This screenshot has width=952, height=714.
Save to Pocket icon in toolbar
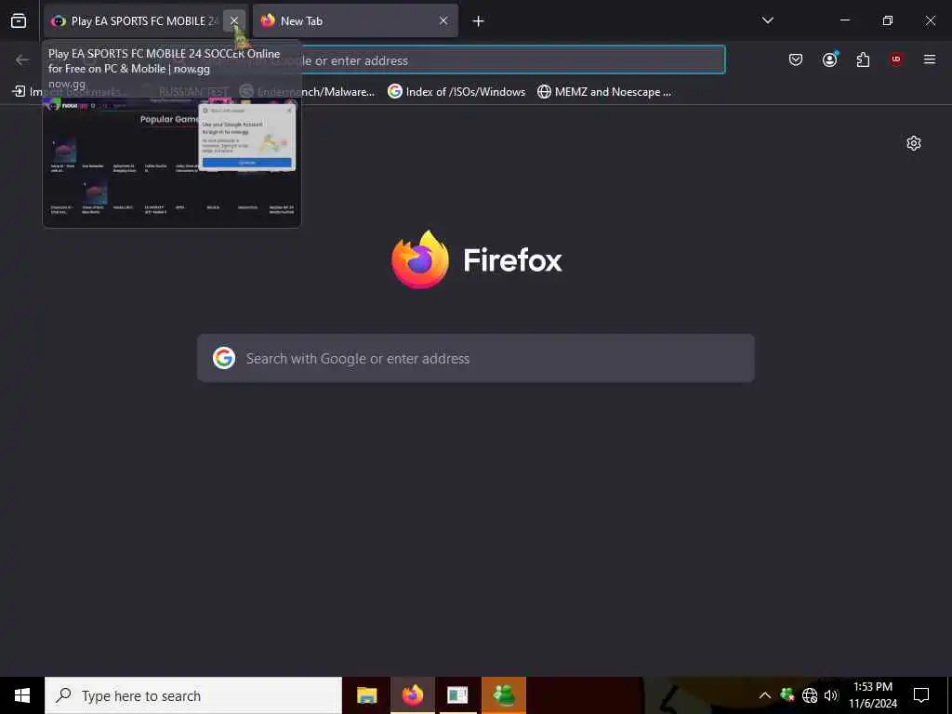(x=796, y=59)
